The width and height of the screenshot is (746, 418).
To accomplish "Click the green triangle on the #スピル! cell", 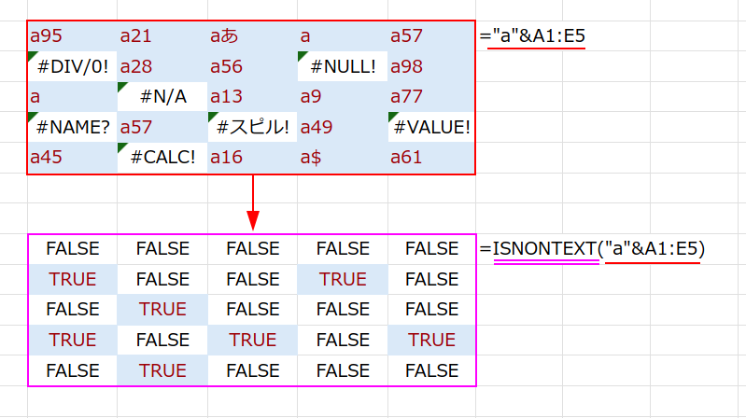I will [x=213, y=117].
